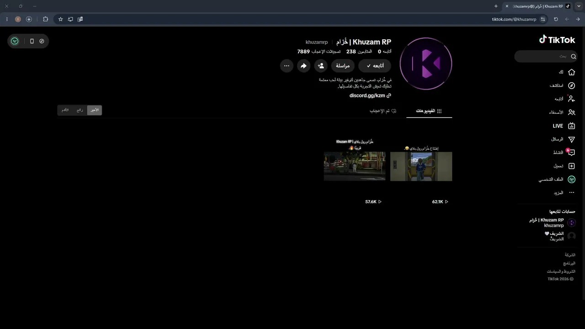Open the discord.gg/kzm link
The height and width of the screenshot is (329, 585).
(x=370, y=96)
